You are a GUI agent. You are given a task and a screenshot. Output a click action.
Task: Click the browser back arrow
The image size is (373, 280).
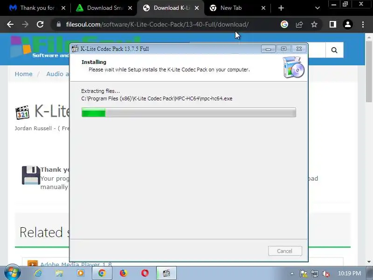(x=10, y=24)
